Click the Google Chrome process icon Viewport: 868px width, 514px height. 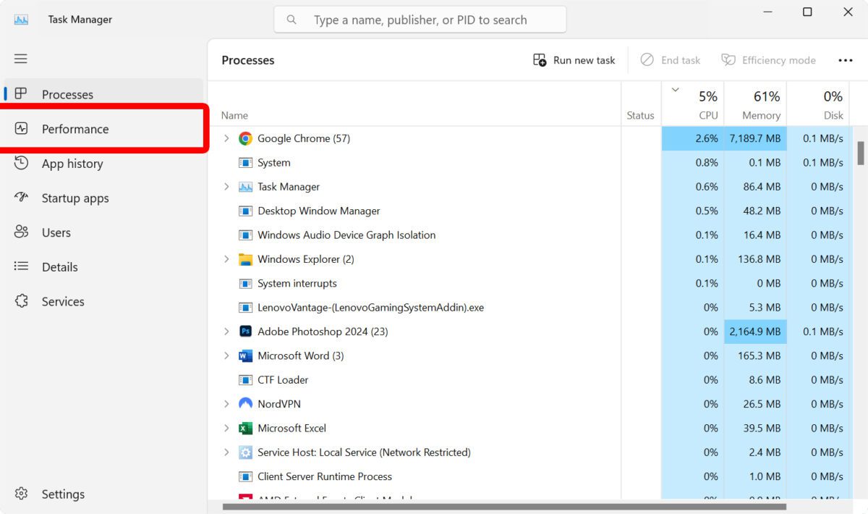click(x=245, y=138)
